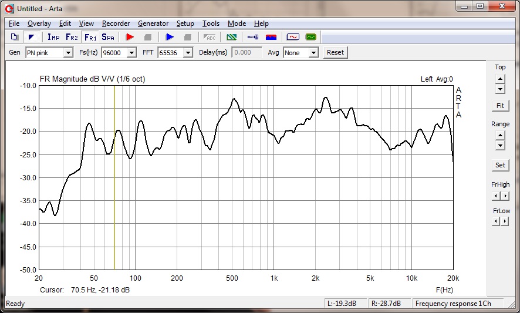The image size is (520, 313).
Task: Click the 1k frequency axis label
Action: [273, 278]
